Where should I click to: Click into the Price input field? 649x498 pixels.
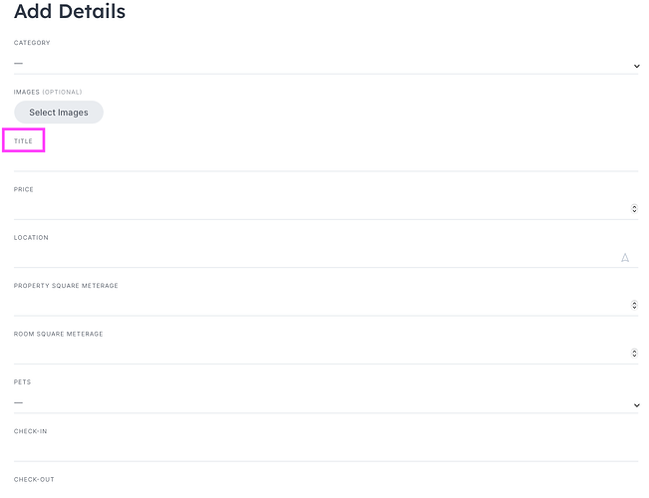pyautogui.click(x=319, y=208)
